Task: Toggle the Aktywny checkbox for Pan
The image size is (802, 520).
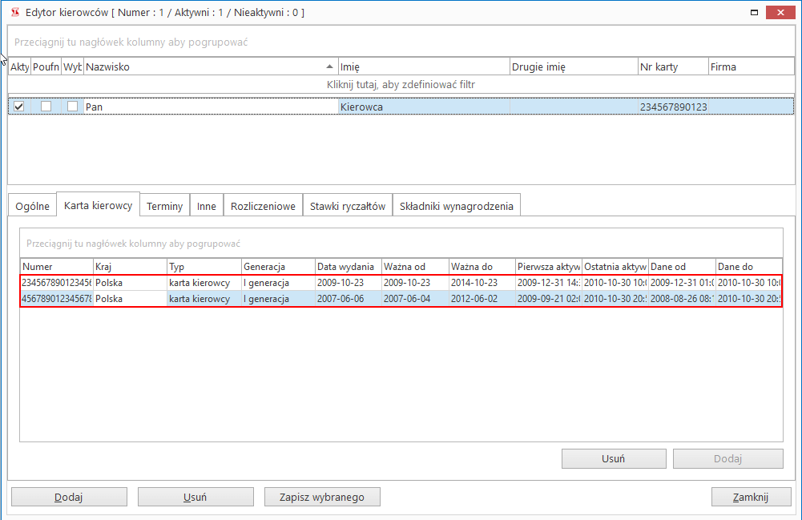Action: (19, 107)
